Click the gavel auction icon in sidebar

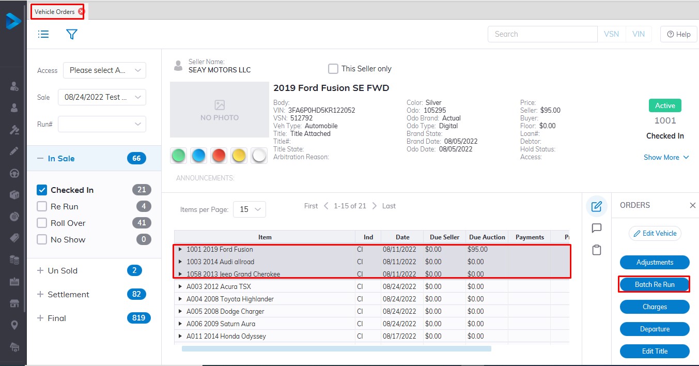pyautogui.click(x=14, y=129)
